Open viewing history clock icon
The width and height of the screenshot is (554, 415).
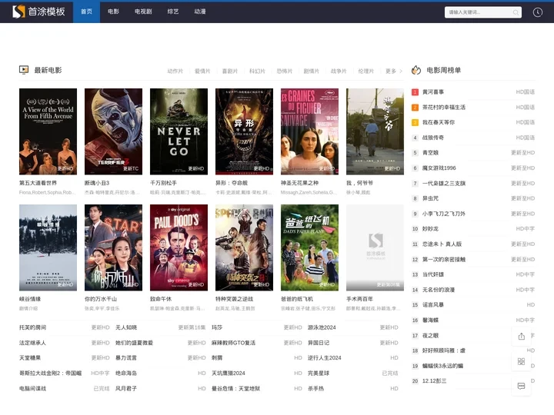(x=537, y=12)
